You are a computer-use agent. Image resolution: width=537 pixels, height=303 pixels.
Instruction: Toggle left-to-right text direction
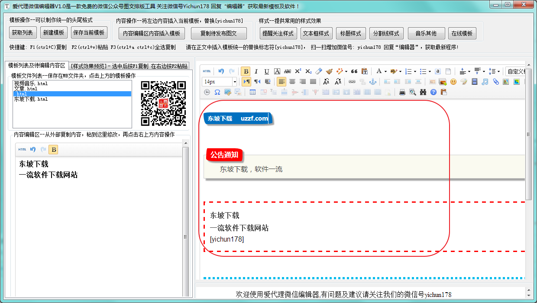[247, 81]
